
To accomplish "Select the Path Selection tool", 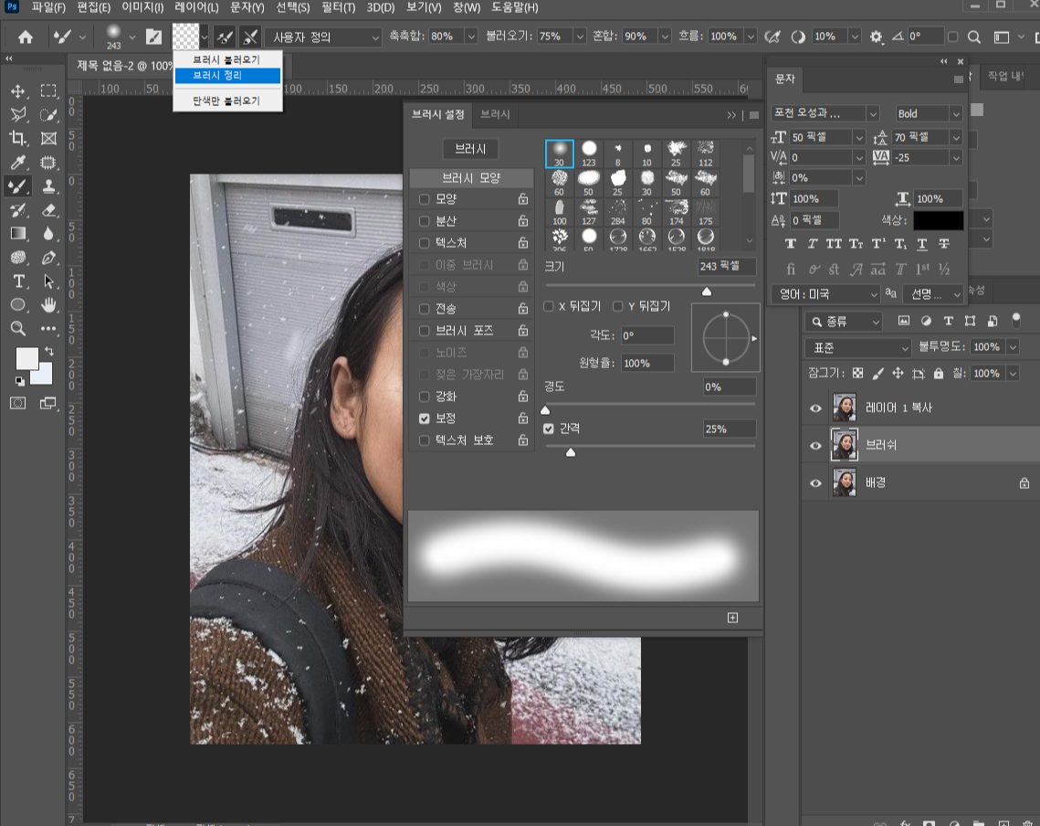I will coord(48,281).
